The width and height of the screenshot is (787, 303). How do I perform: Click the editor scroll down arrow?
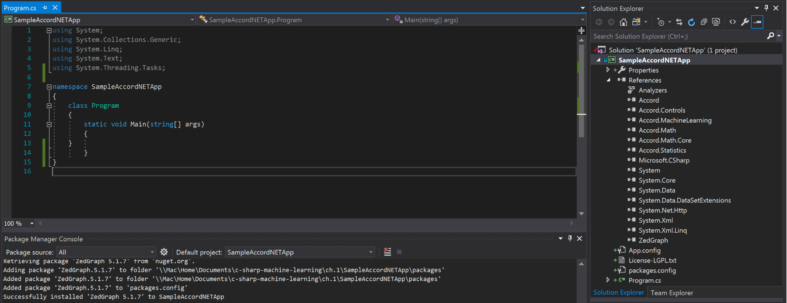[582, 213]
